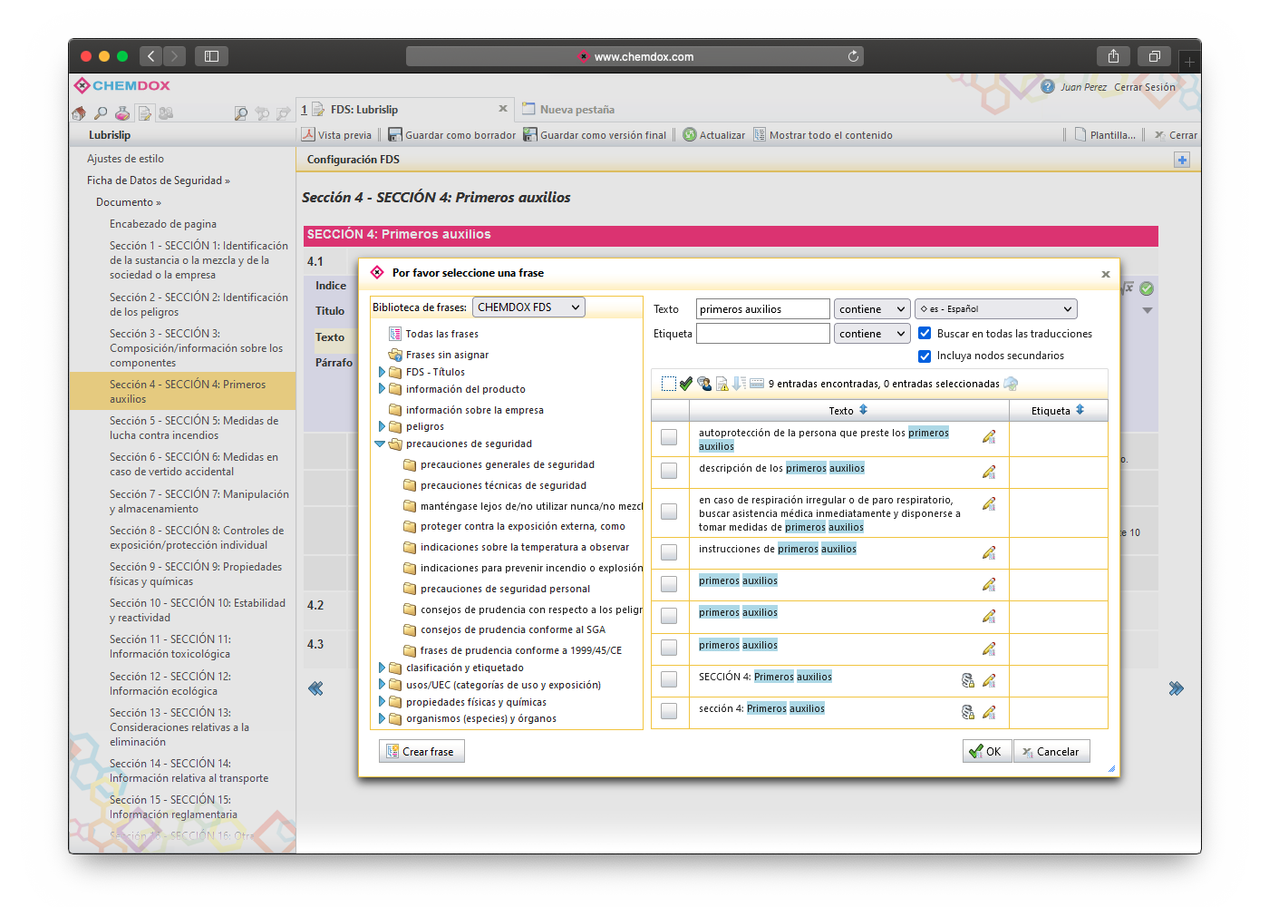Viewport: 1269px width, 907px height.
Task: Click the dotted select-all square icon
Action: point(669,384)
